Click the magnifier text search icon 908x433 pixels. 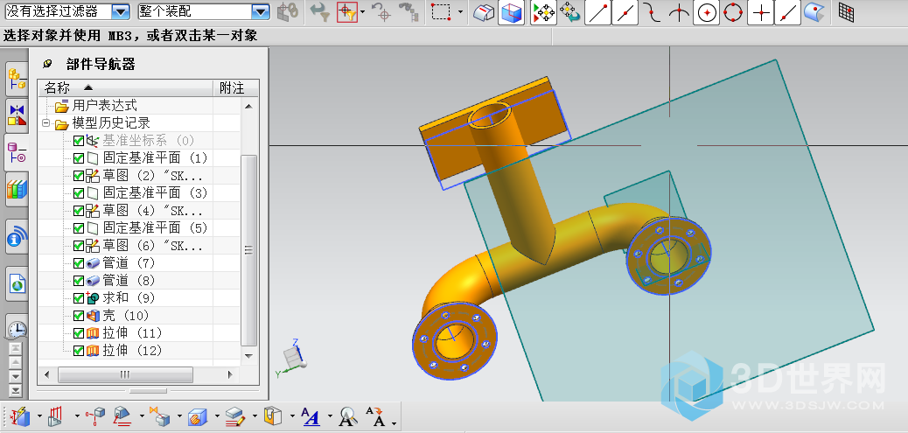(x=348, y=416)
